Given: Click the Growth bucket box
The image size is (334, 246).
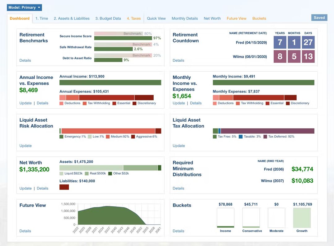Looking at the screenshot, I should pos(302,218).
